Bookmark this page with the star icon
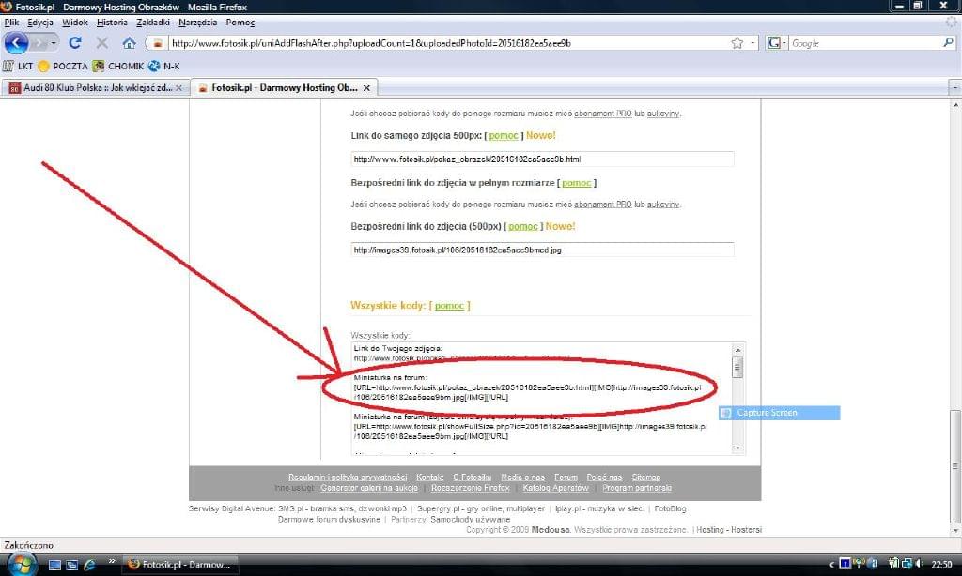 point(737,43)
